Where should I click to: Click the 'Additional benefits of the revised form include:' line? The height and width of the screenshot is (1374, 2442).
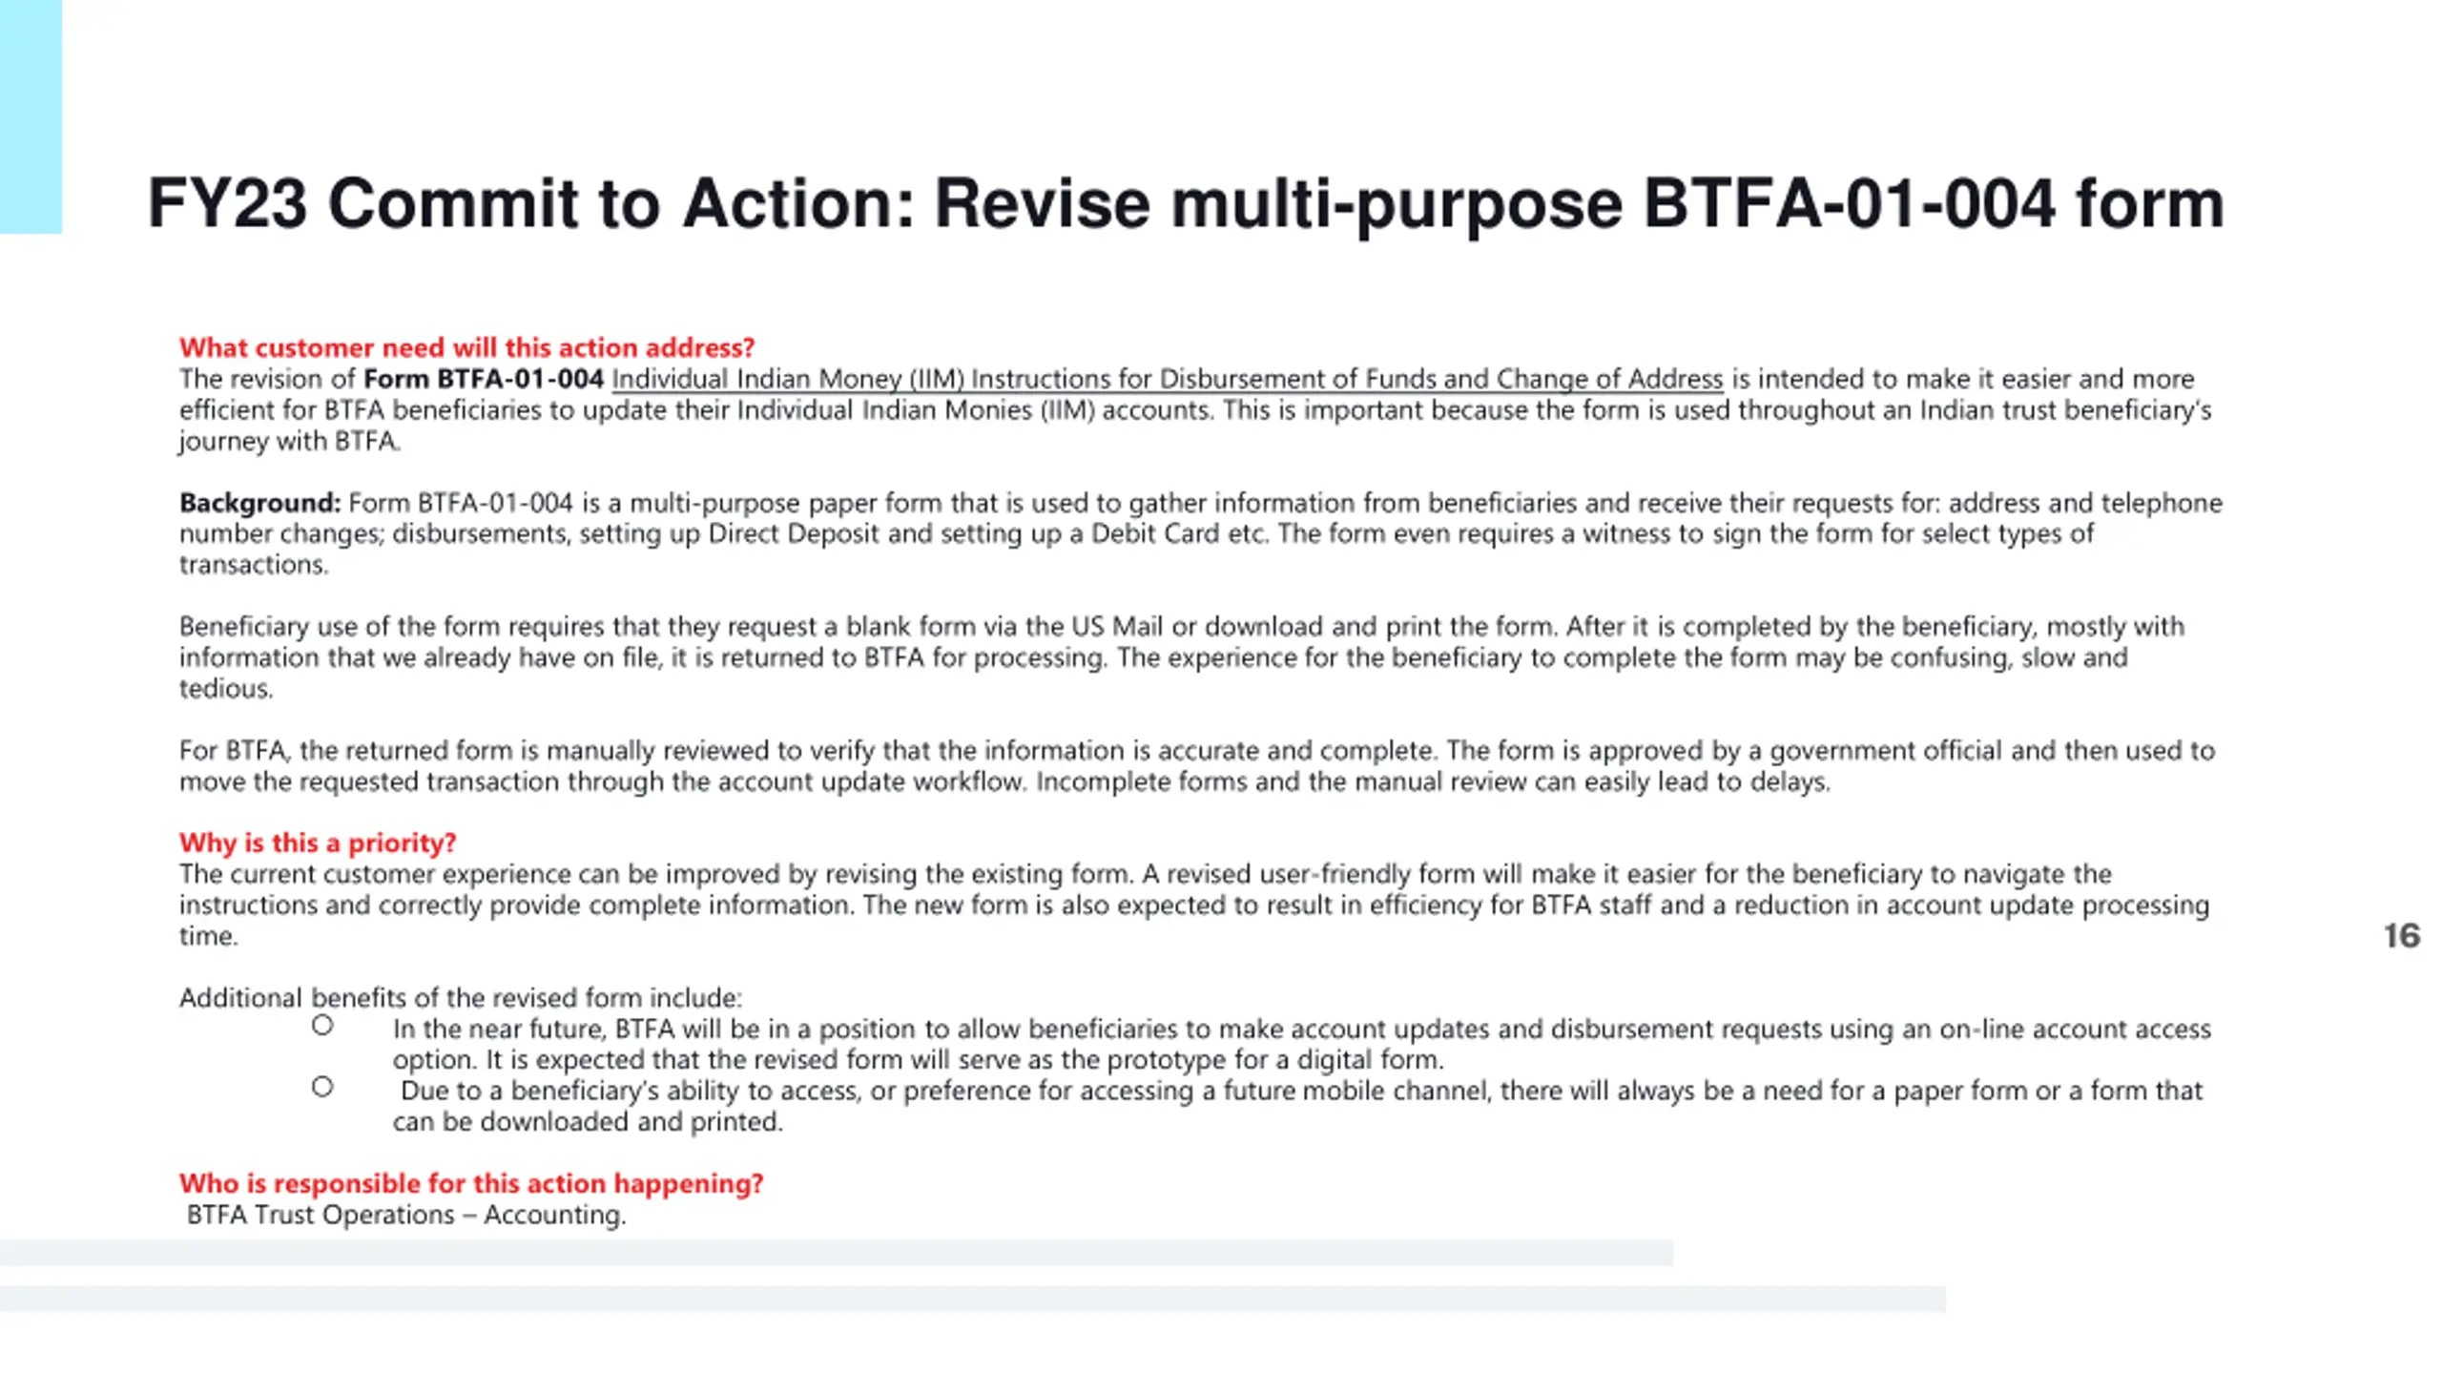pos(460,998)
